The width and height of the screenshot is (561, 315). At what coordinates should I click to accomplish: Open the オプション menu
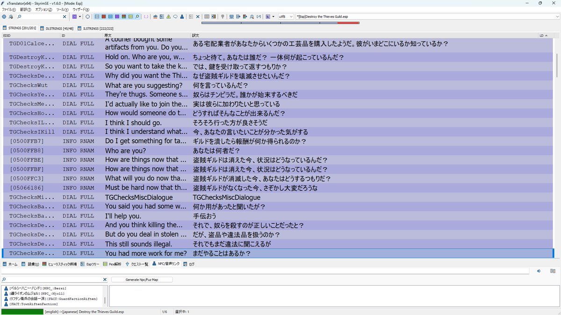(44, 9)
